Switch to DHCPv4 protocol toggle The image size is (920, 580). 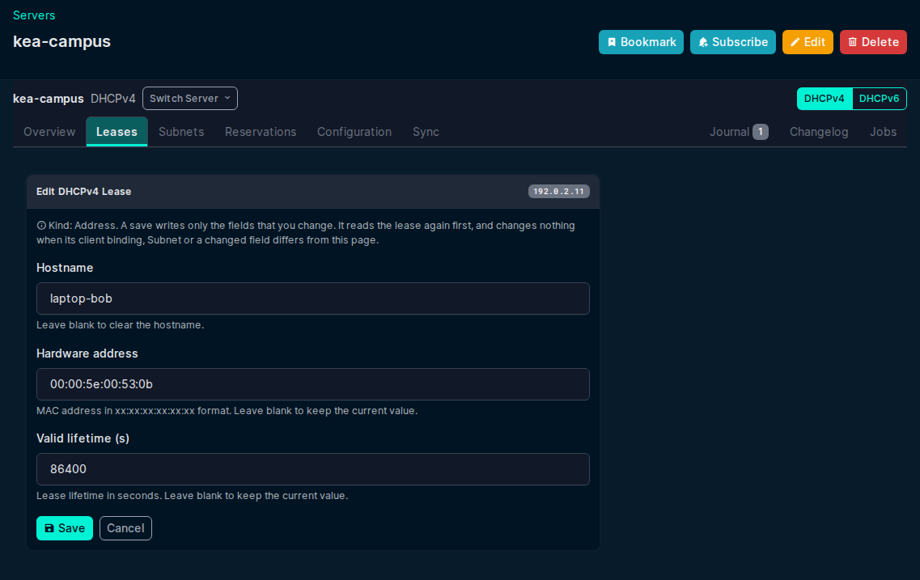tap(825, 99)
